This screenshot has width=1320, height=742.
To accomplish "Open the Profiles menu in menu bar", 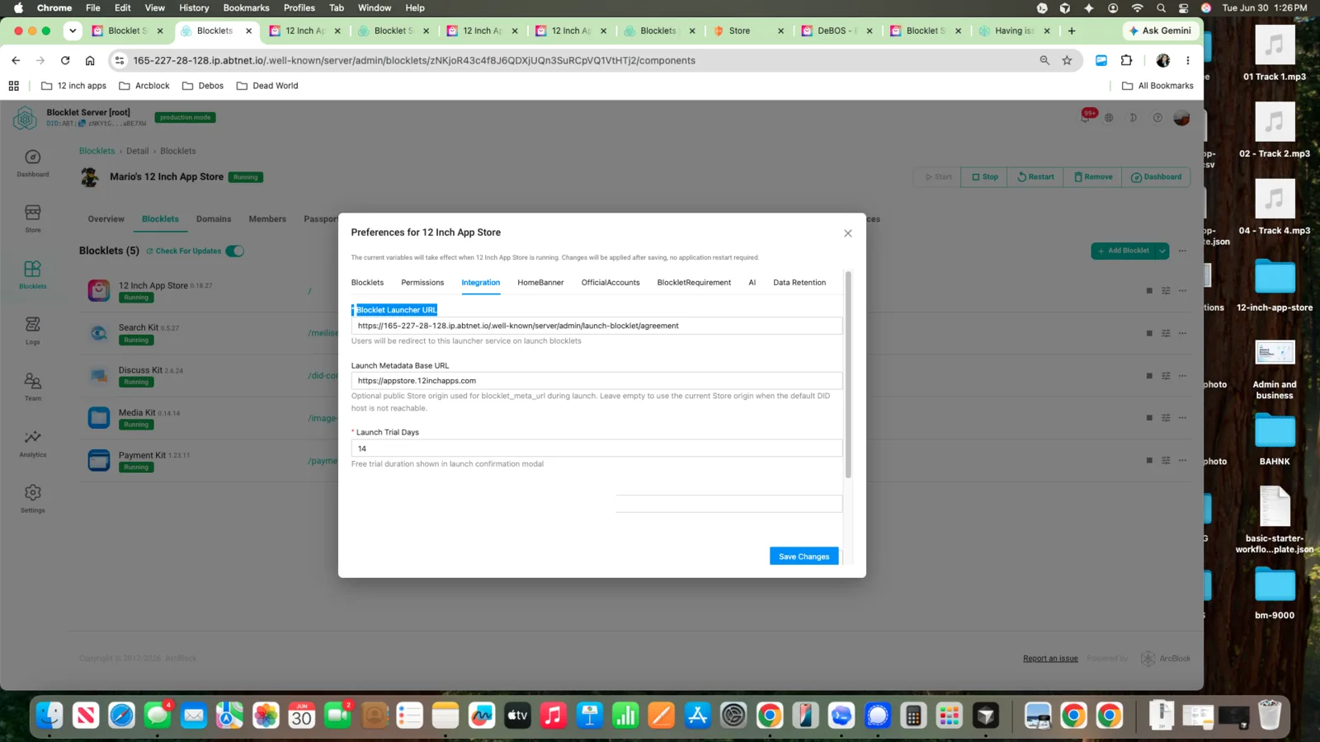I will pyautogui.click(x=299, y=8).
